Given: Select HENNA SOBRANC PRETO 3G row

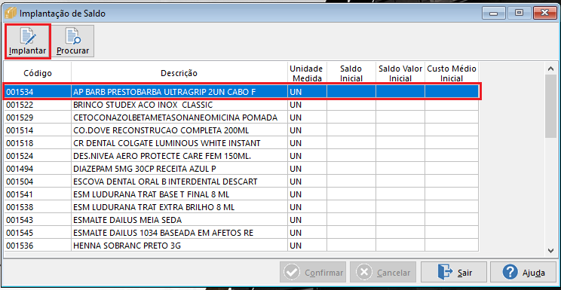Looking at the screenshot, I should [x=241, y=246].
